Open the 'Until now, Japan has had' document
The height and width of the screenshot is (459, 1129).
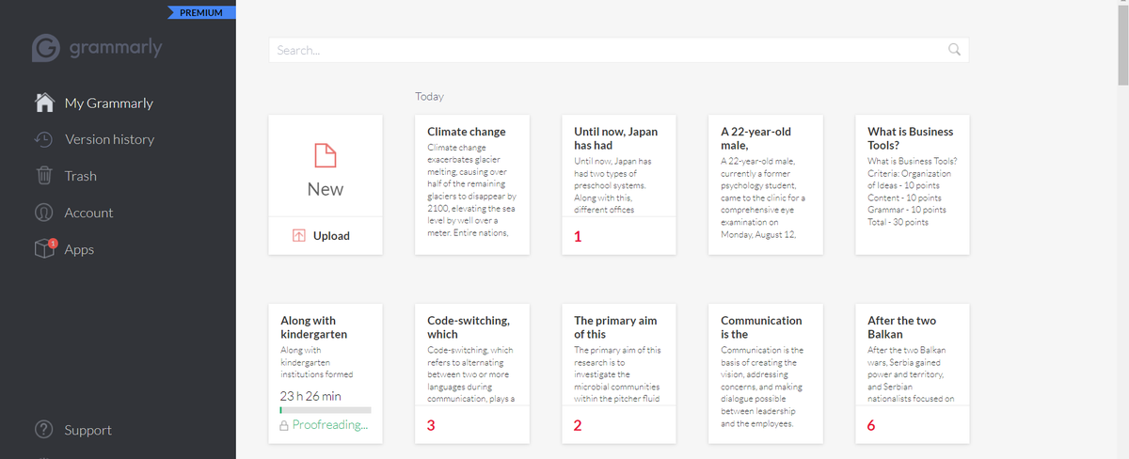coord(619,184)
